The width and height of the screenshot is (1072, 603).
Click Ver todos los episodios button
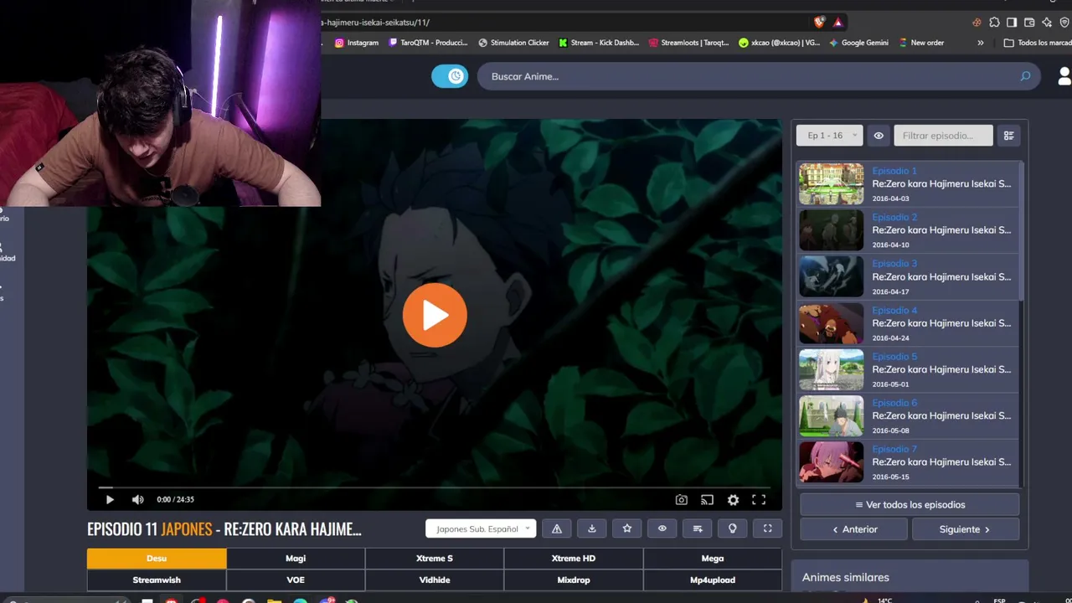coord(910,505)
